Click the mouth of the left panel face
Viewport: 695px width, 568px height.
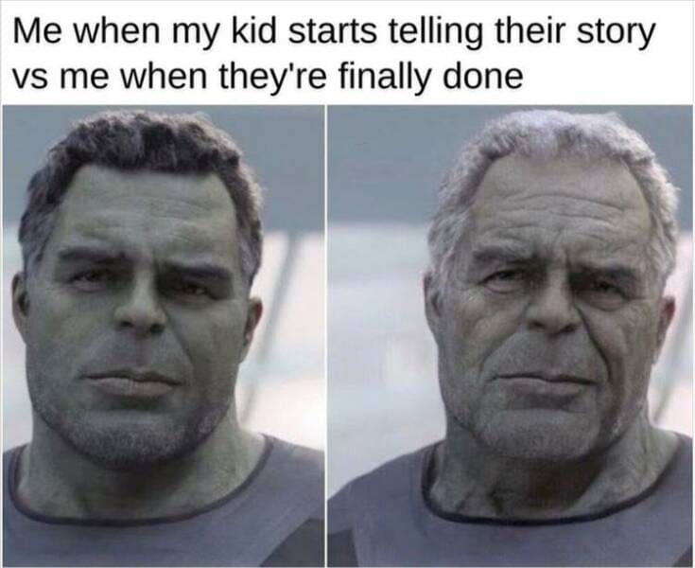click(130, 382)
